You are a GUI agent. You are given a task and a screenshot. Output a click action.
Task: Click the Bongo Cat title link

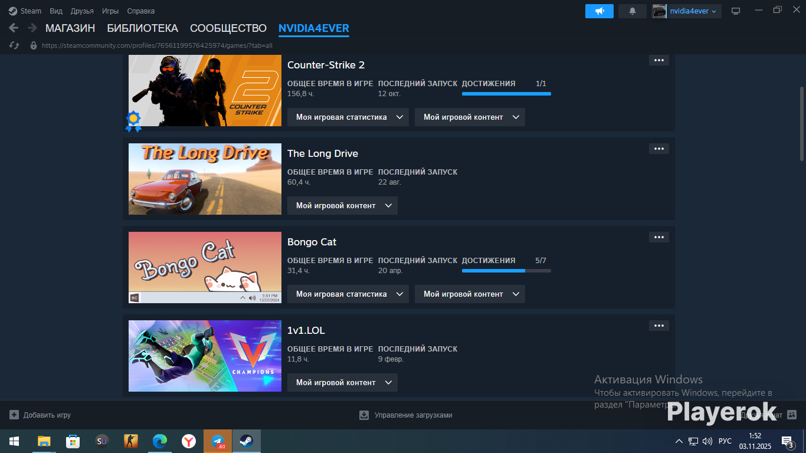coord(312,242)
